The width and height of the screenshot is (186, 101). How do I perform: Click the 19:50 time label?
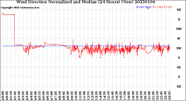141,96
